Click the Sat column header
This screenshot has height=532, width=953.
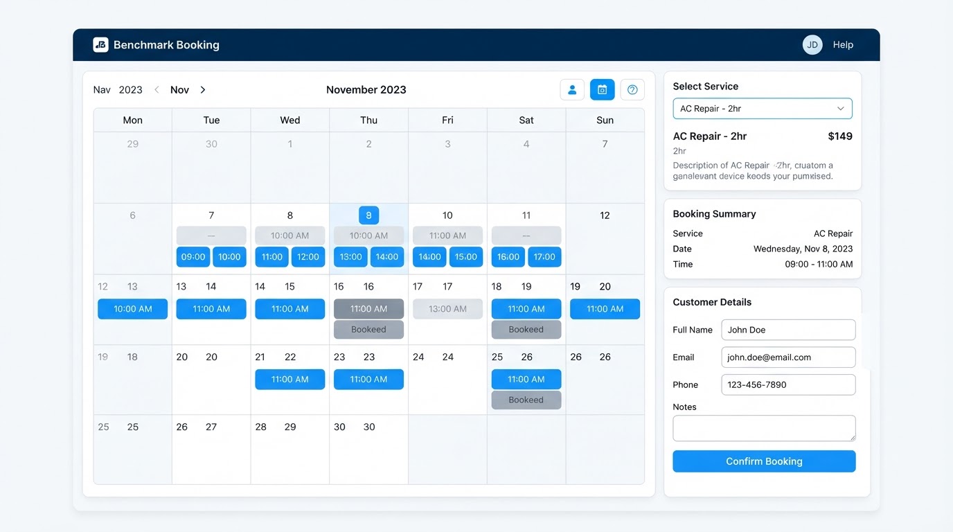coord(526,121)
